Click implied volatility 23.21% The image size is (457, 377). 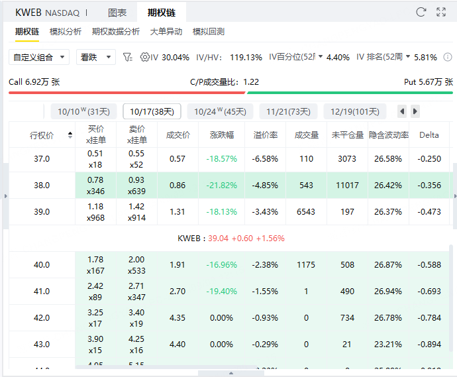tap(388, 345)
